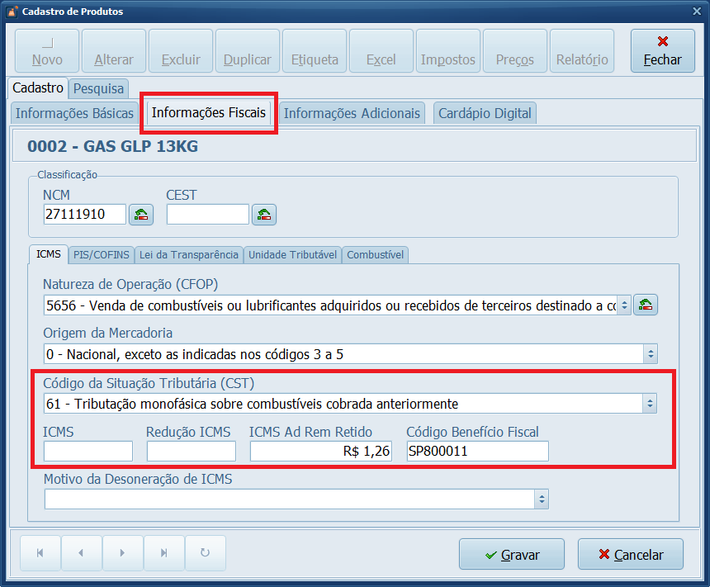
Task: Open the CFOP lookup icon
Action: pyautogui.click(x=645, y=304)
